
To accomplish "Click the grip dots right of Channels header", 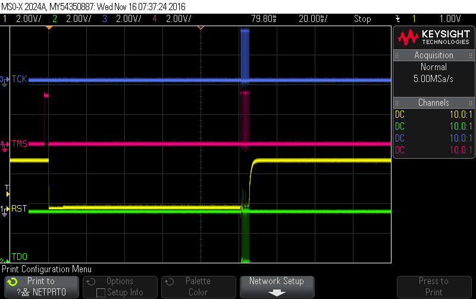I will coord(471,103).
